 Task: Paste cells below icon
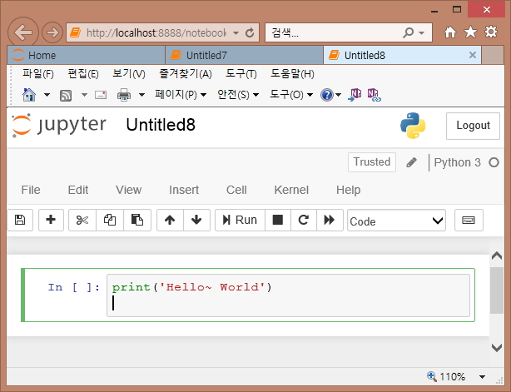tap(137, 220)
